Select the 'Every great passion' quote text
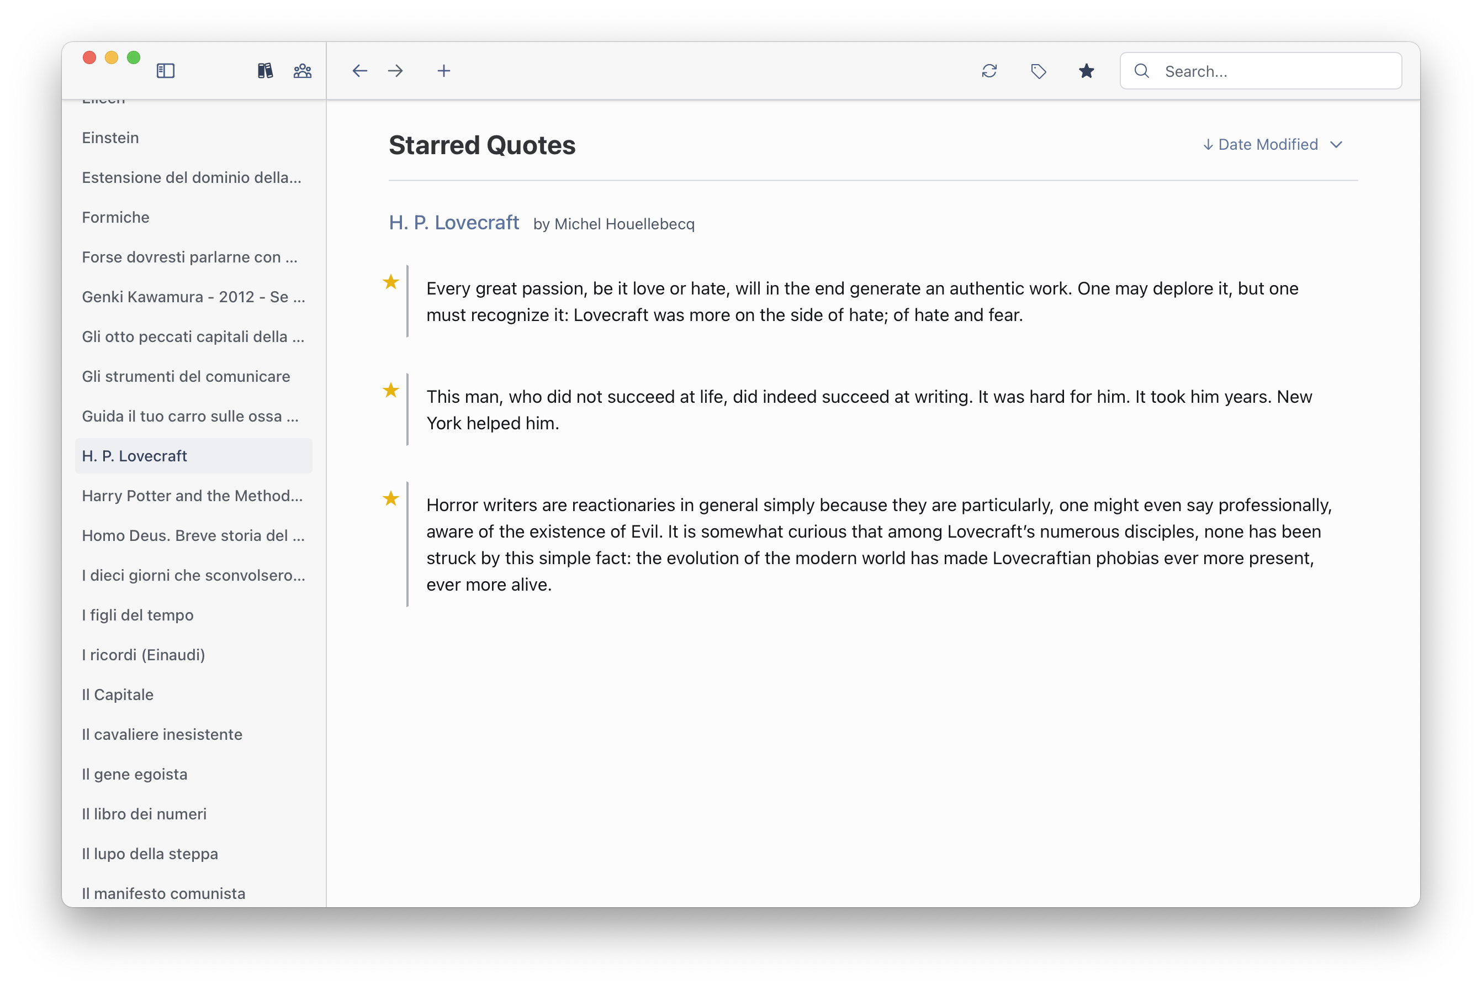This screenshot has height=989, width=1482. click(x=862, y=302)
